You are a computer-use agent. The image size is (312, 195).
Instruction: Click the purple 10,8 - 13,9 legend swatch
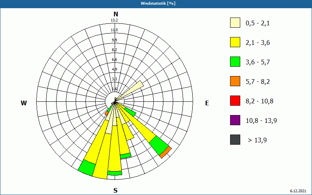(235, 120)
